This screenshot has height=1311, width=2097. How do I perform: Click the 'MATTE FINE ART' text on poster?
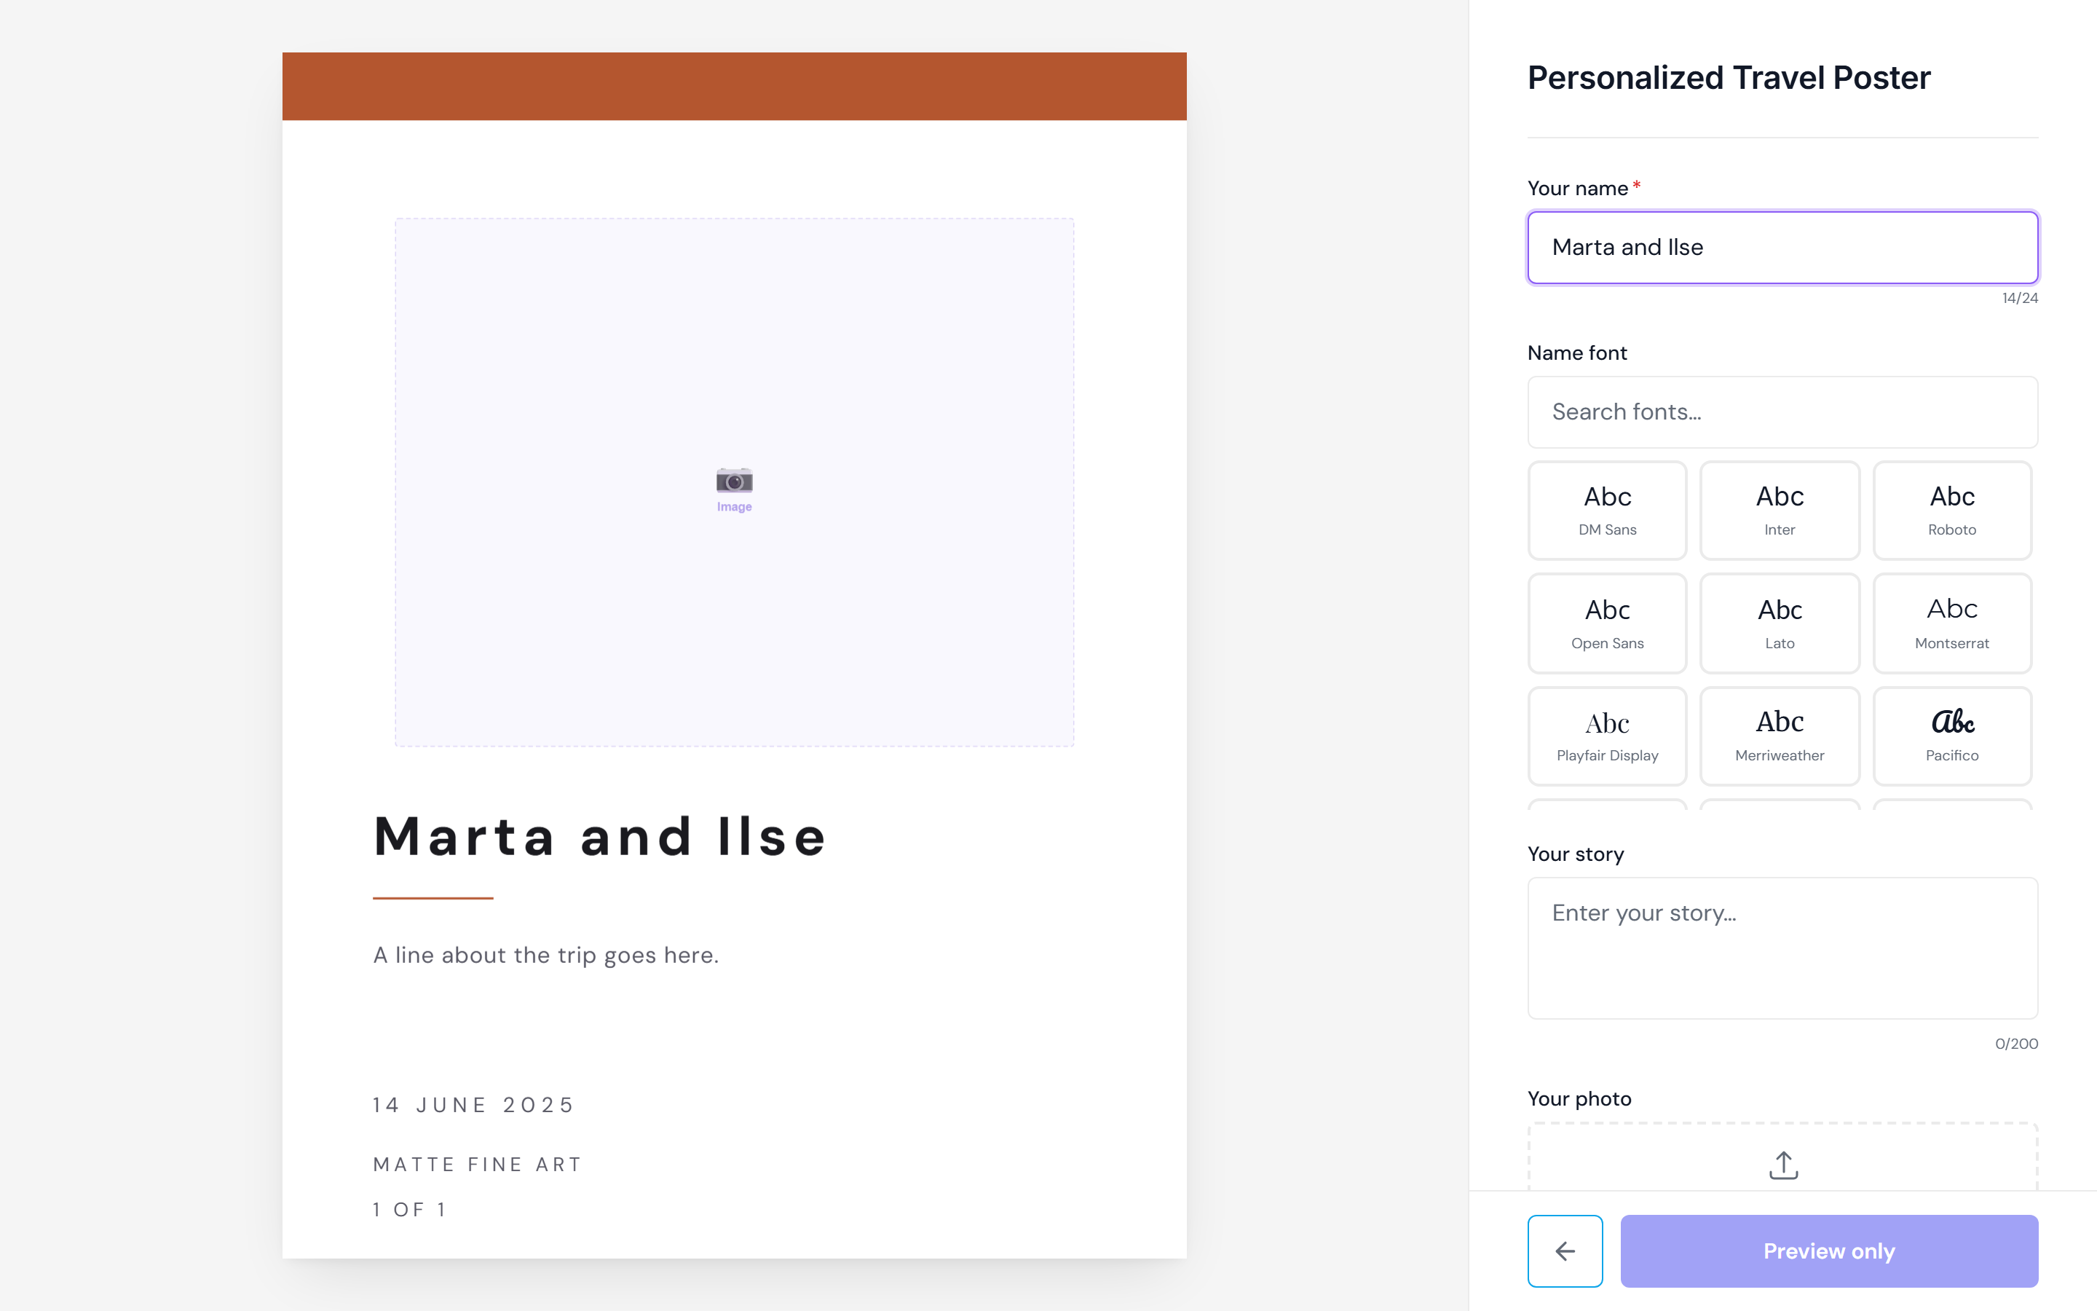[478, 1165]
